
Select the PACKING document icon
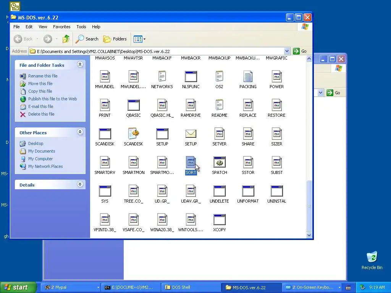click(248, 76)
